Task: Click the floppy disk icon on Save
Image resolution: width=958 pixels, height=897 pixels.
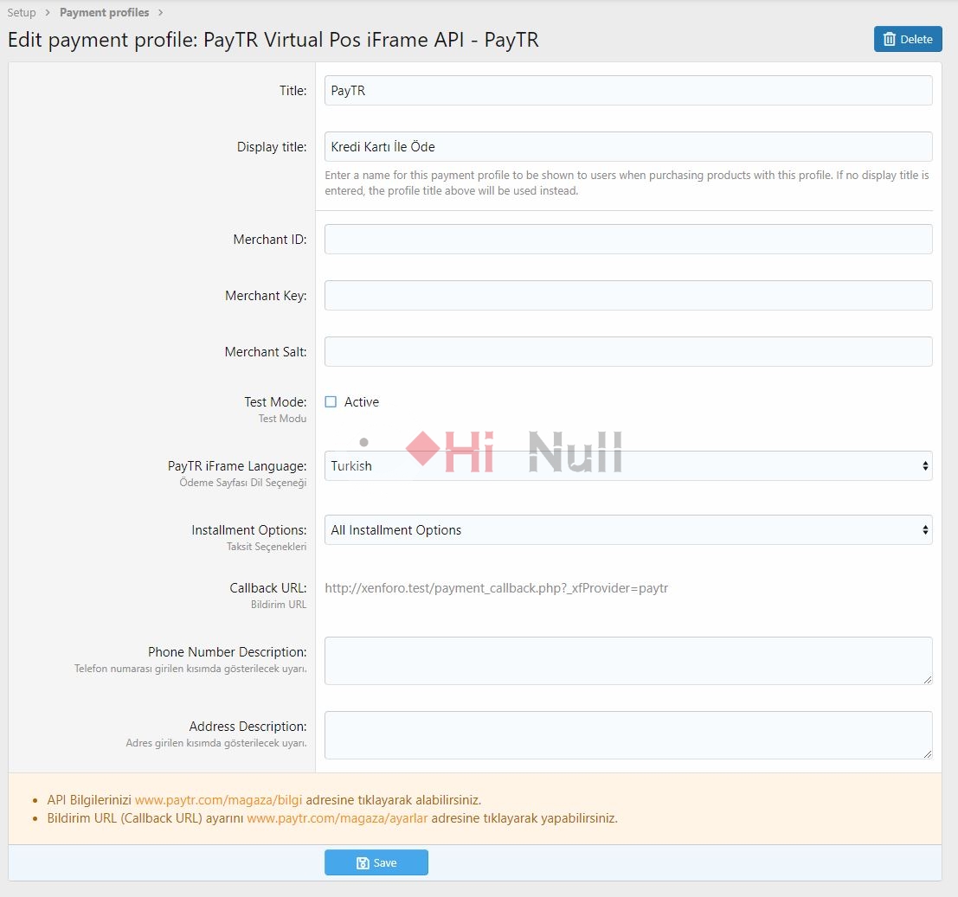Action: pos(363,862)
